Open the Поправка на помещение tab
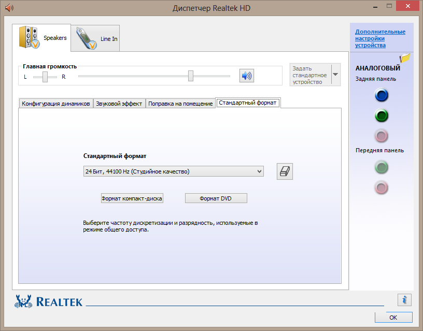The width and height of the screenshot is (423, 331). coord(180,104)
